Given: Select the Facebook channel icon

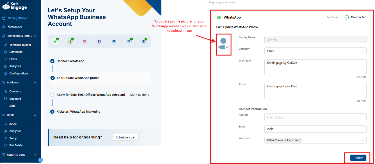Looking at the screenshot, I should [x=99, y=42].
